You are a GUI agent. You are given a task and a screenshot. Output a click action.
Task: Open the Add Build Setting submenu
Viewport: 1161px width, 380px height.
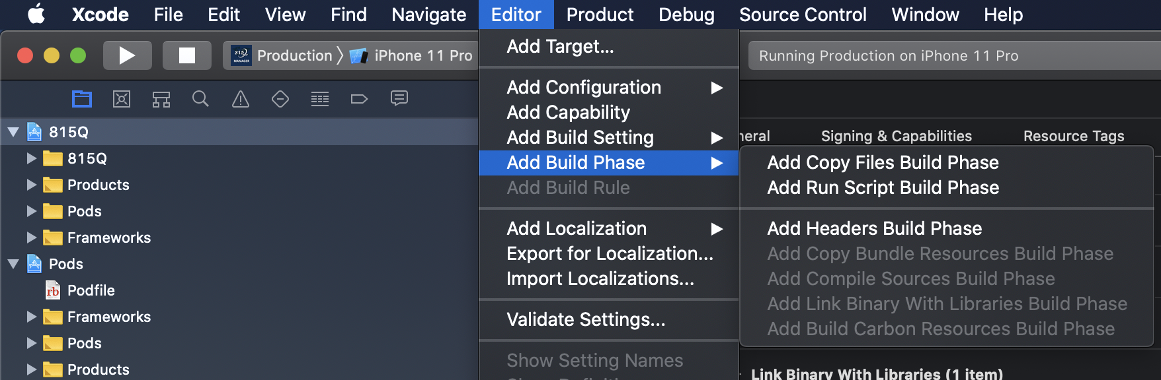(608, 137)
